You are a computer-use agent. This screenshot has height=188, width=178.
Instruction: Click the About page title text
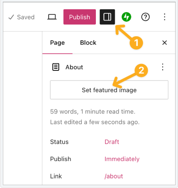(x=74, y=67)
